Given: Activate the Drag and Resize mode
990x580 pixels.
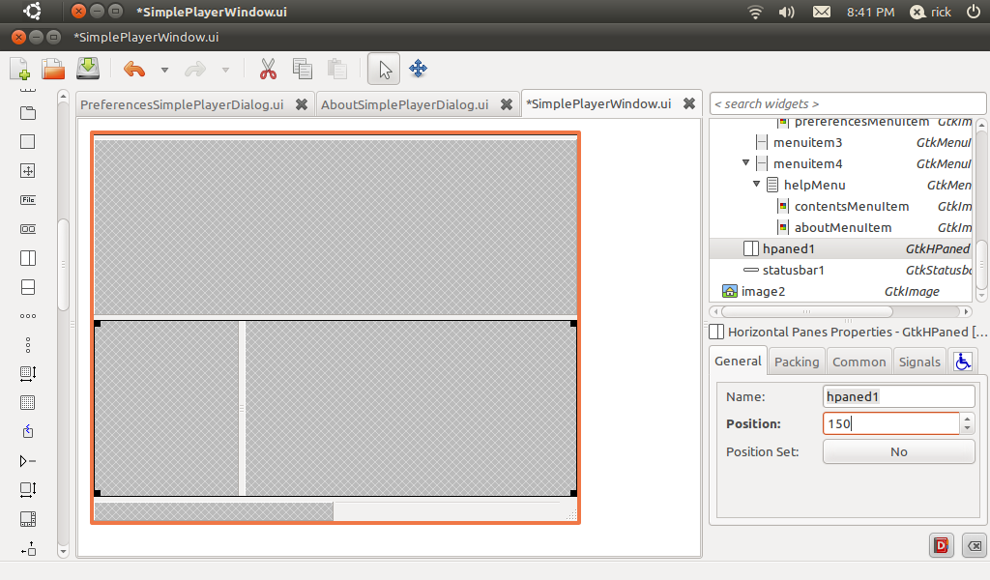Looking at the screenshot, I should tap(418, 69).
